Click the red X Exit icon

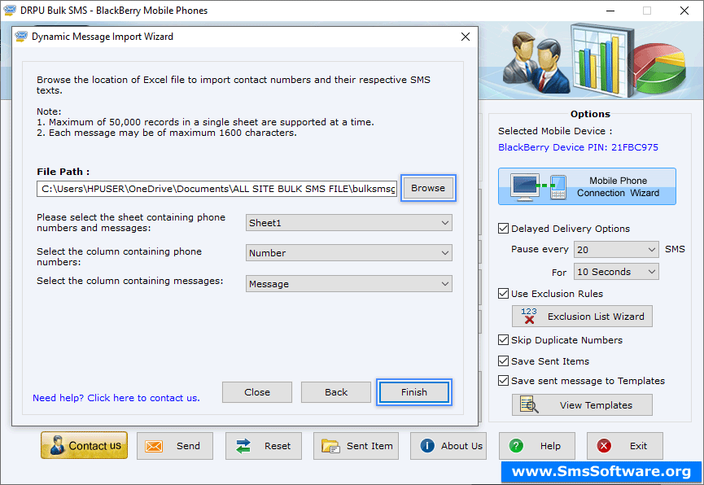604,445
